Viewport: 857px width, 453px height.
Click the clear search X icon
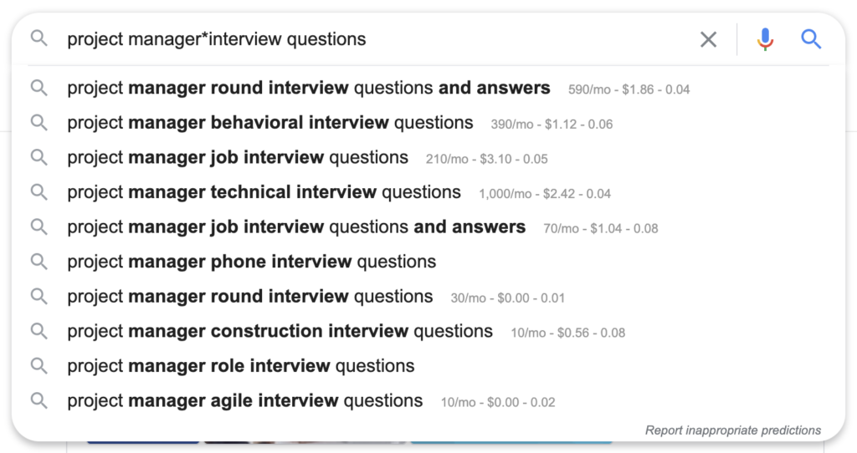coord(708,39)
